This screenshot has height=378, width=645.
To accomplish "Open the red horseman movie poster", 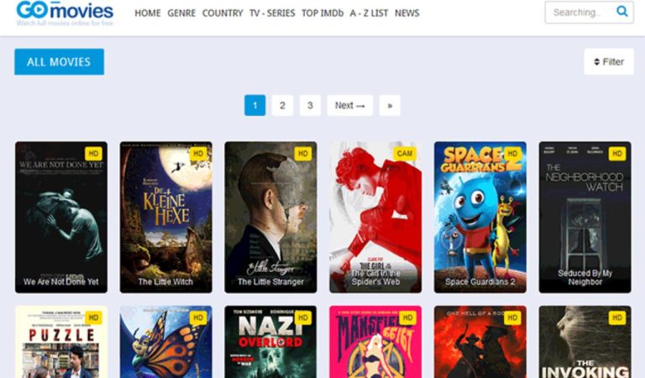I will click(480, 342).
